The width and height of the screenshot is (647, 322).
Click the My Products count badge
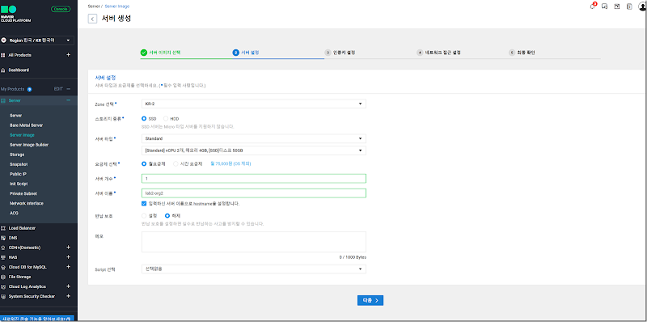pos(29,89)
